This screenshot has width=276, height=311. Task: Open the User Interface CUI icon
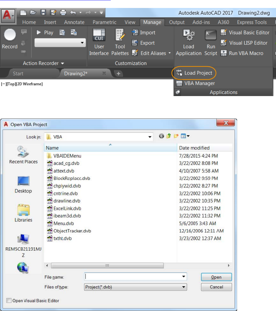99,42
